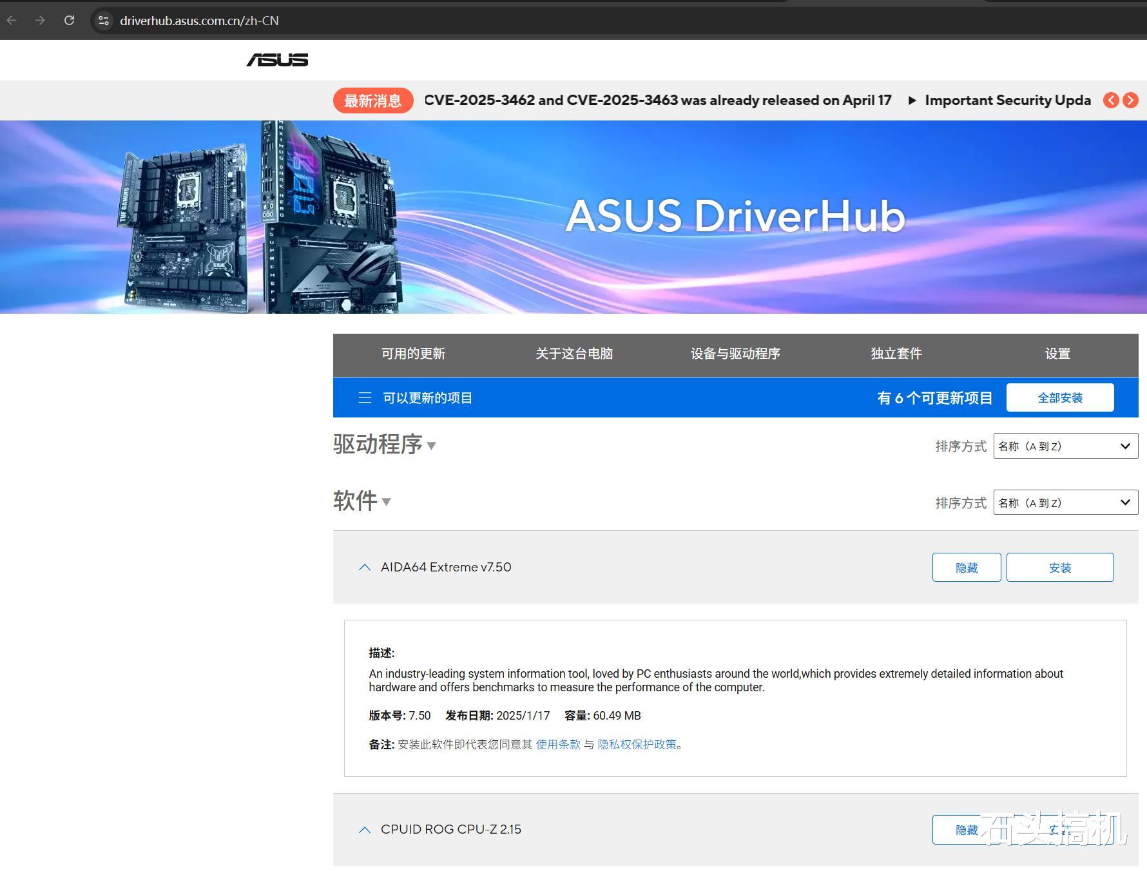1147x871 pixels.
Task: Open the 独立套件 tab
Action: (896, 354)
